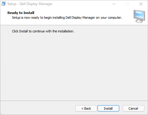Click the gap between Install and Cancel buttons
Image resolution: width=148 pixels, height=115 pixels.
tap(121, 108)
